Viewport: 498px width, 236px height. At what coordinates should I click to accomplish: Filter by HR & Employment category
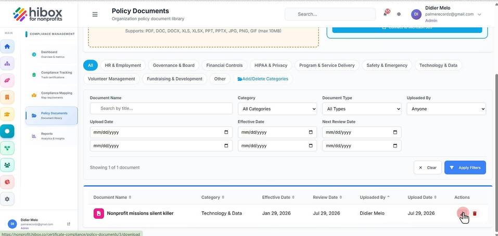pyautogui.click(x=123, y=65)
